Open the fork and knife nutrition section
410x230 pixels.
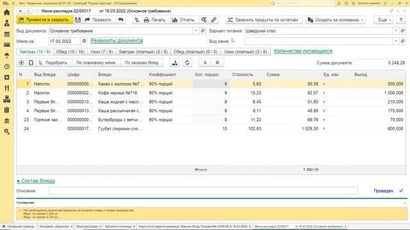click(x=7, y=88)
